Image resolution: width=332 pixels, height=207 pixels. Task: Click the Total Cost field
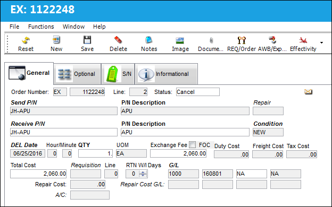pos(38,174)
